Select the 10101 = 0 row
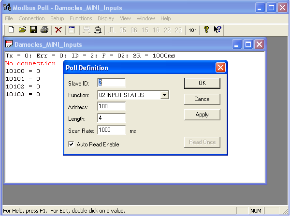Viewport: 290px width, 216px height. coord(23,79)
